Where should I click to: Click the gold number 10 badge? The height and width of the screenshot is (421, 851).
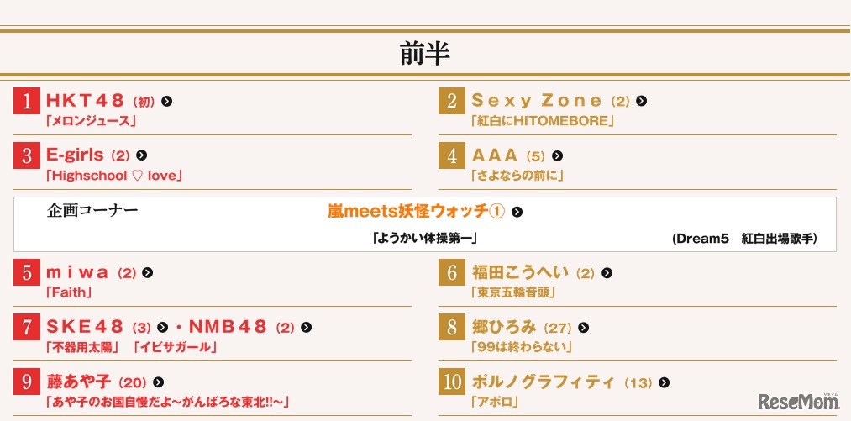[x=452, y=382]
